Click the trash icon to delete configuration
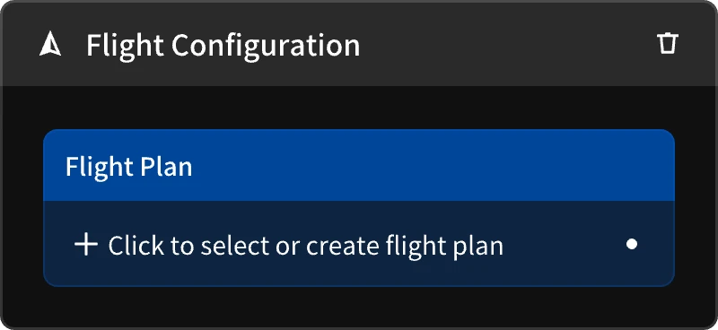The height and width of the screenshot is (330, 718). [667, 43]
